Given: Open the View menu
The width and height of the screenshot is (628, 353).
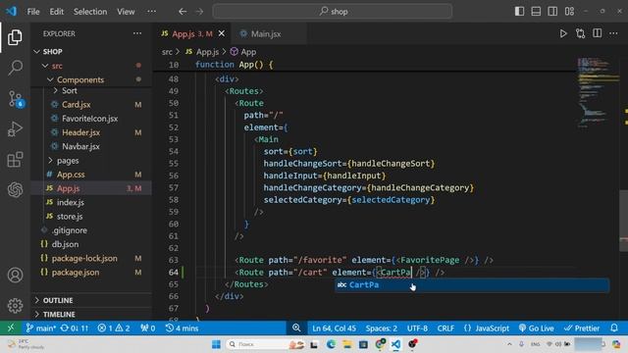Looking at the screenshot, I should pos(126,12).
